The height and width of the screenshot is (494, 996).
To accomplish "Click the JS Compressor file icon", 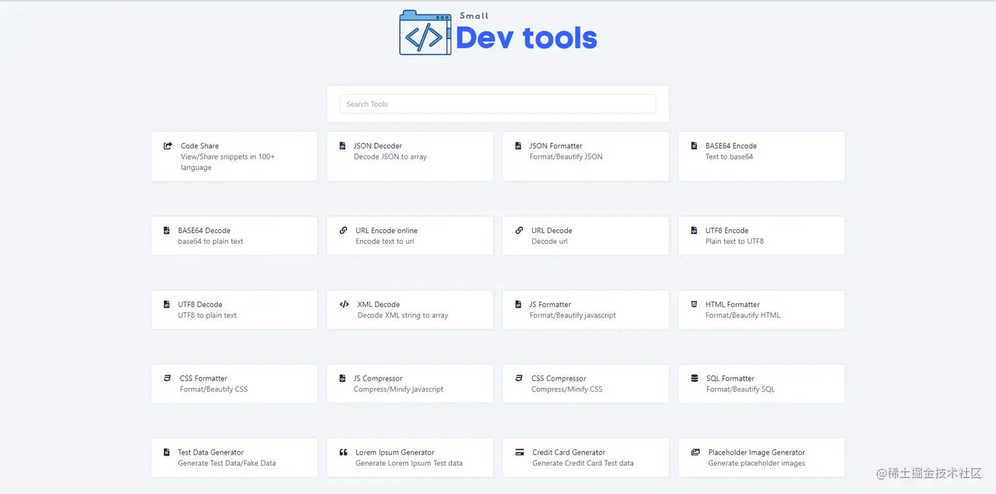I will (x=342, y=378).
